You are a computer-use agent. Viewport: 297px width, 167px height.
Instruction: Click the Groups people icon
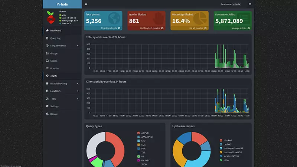point(47,53)
